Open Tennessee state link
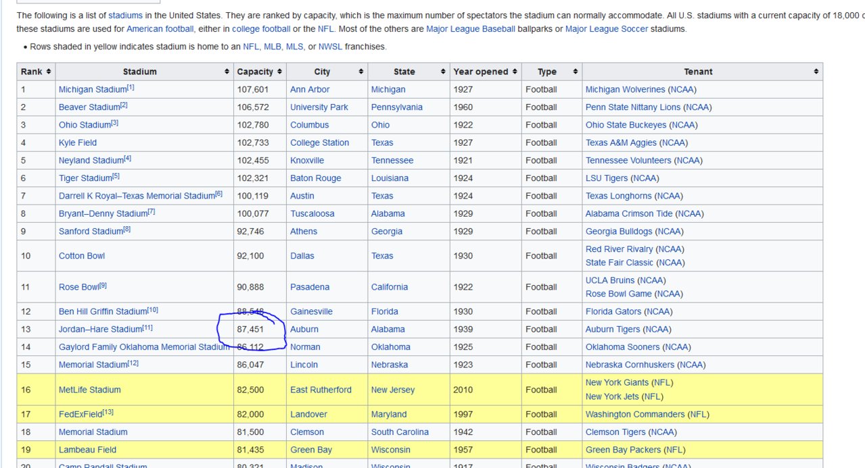Image resolution: width=865 pixels, height=468 pixels. click(392, 160)
